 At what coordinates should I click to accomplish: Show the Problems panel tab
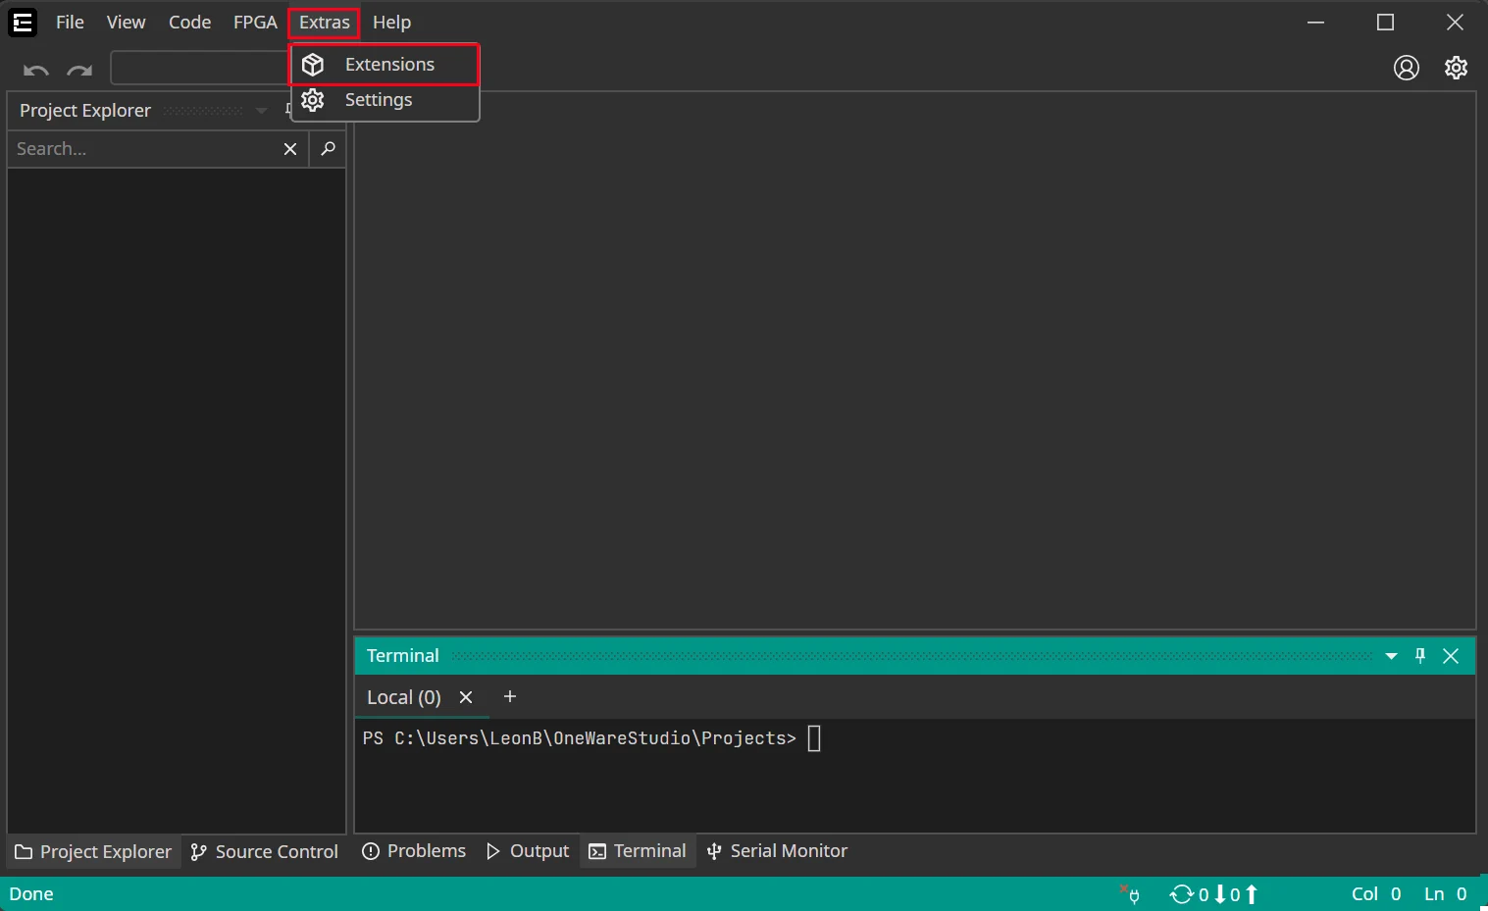(x=414, y=851)
